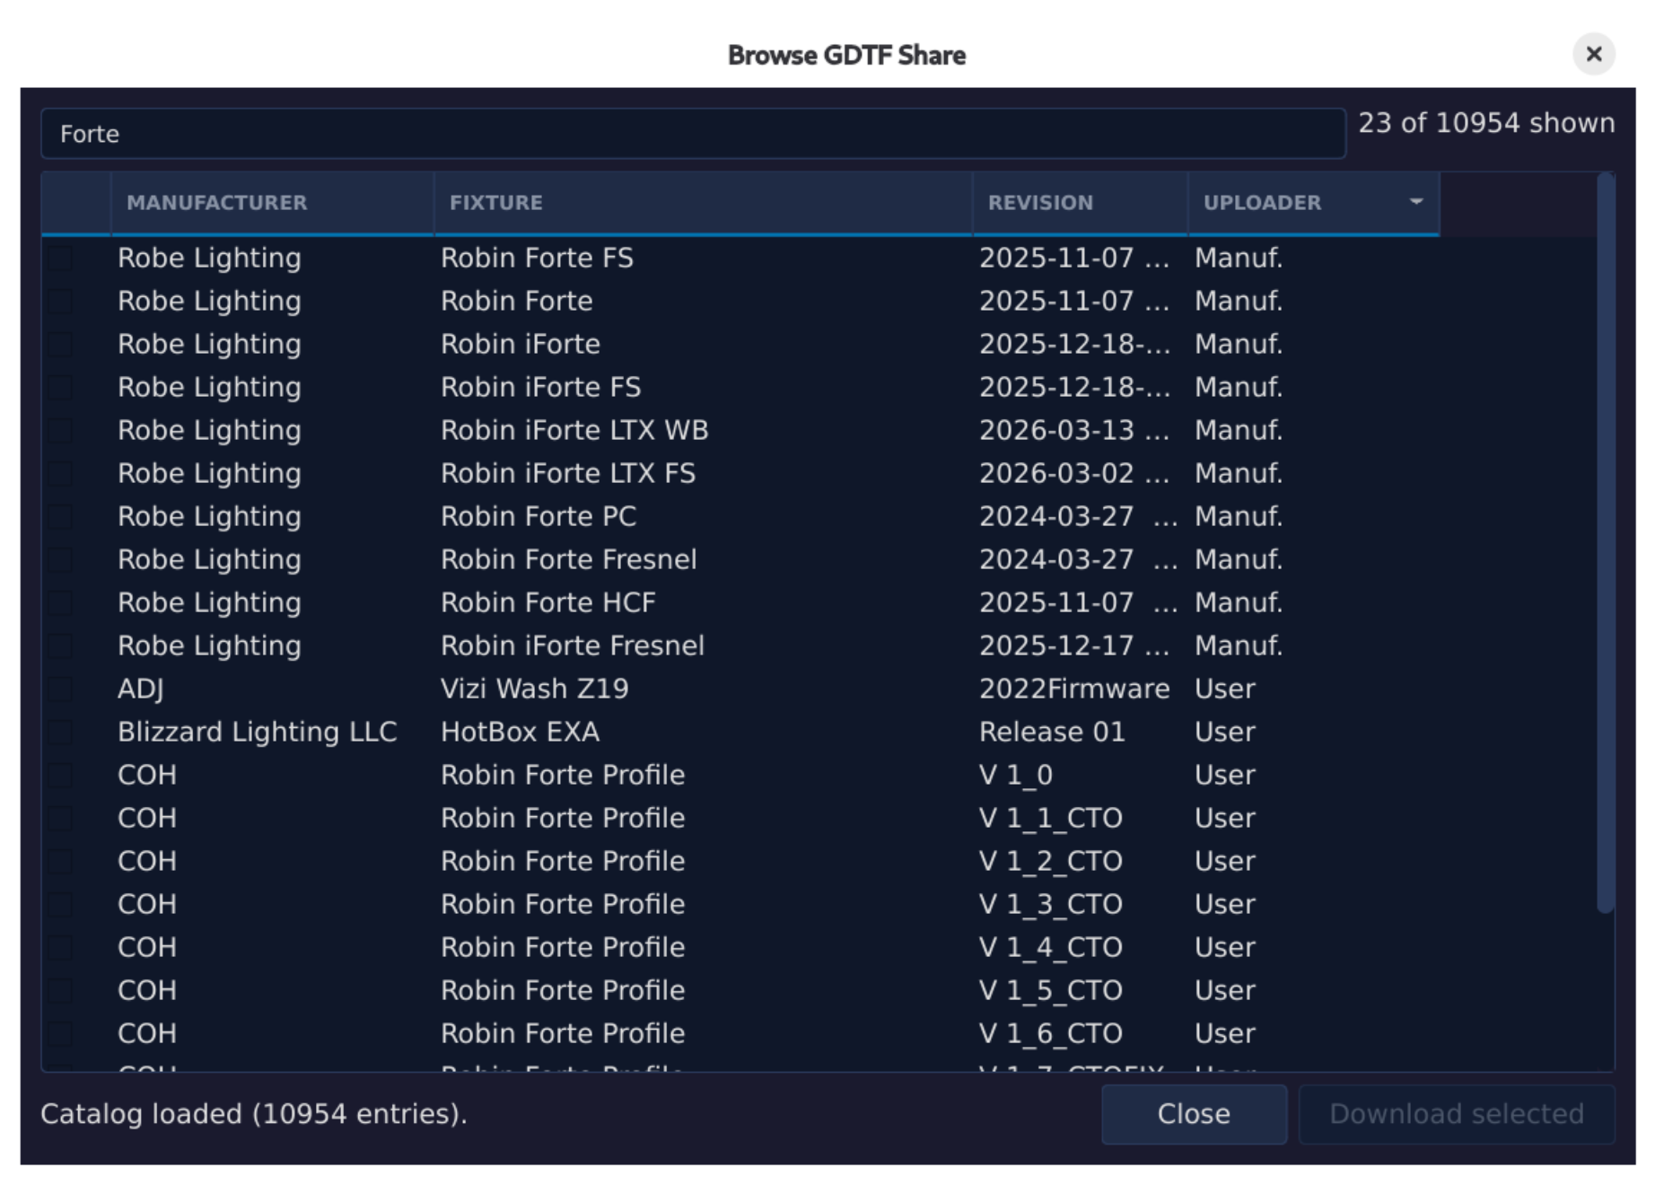Enable the checkbox for Blizzard HotBox EXA

[x=61, y=733]
